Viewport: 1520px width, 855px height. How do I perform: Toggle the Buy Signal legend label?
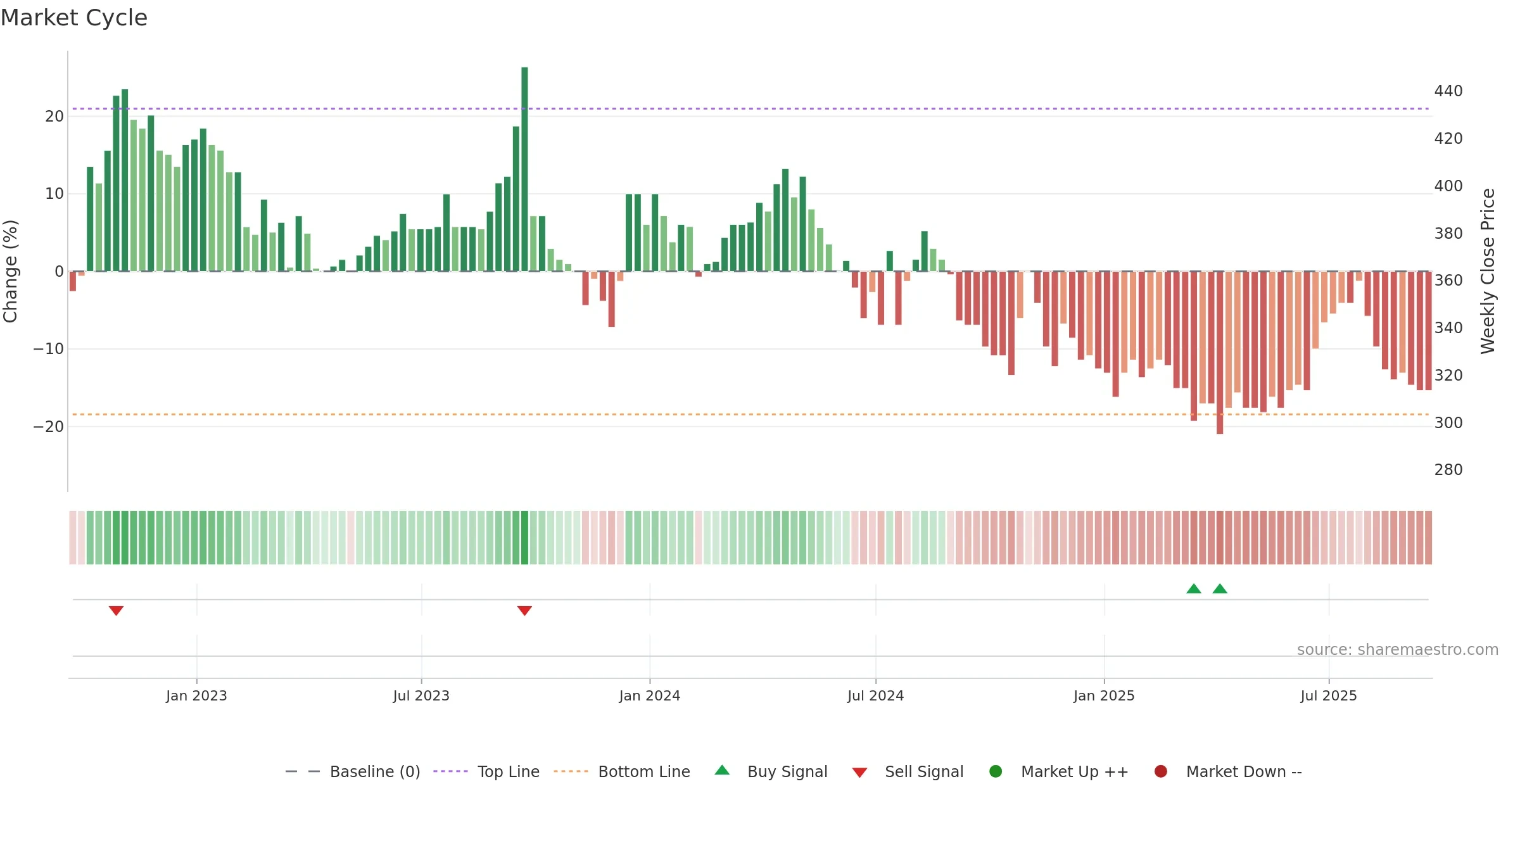787,771
